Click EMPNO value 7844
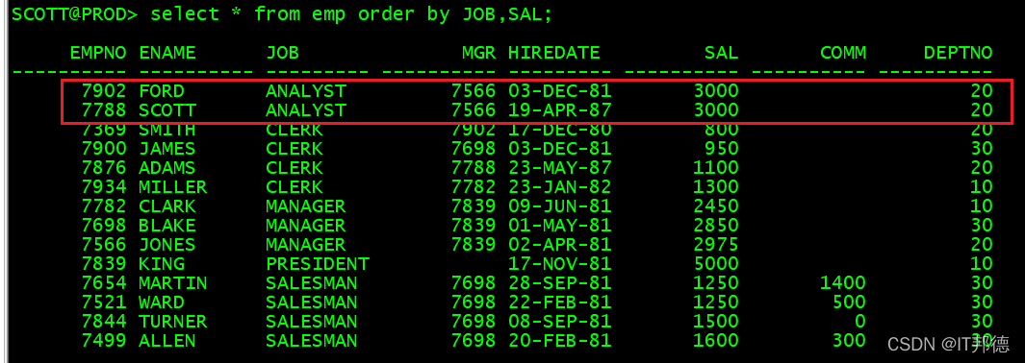 (x=104, y=322)
